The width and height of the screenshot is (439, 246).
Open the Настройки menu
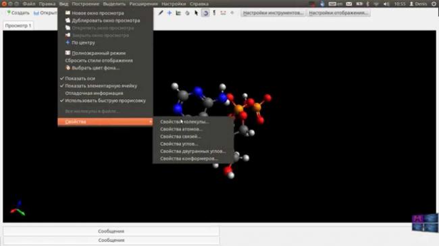click(x=174, y=4)
